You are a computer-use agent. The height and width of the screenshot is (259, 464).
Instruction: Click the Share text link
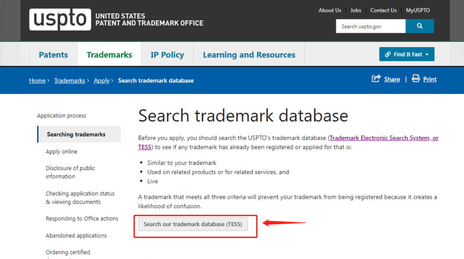tap(392, 79)
